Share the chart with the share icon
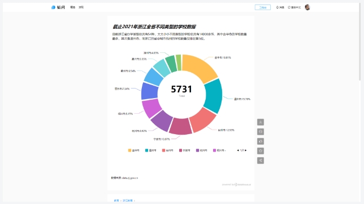Screen dimensions: 364x204 coord(261,161)
